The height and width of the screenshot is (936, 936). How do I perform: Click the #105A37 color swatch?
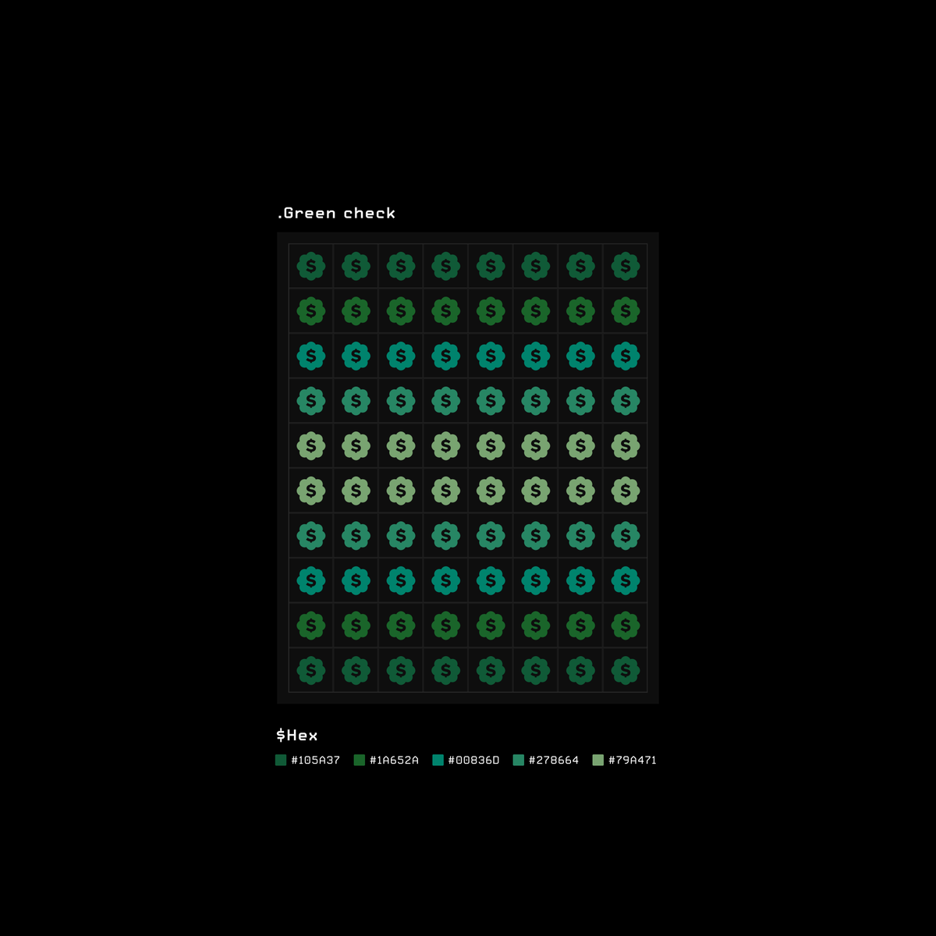281,760
